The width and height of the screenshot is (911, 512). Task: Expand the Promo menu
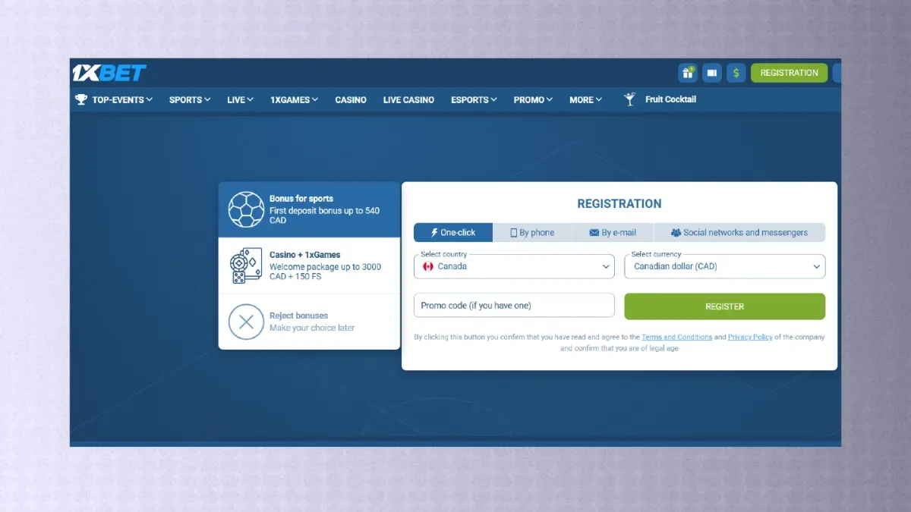point(533,99)
